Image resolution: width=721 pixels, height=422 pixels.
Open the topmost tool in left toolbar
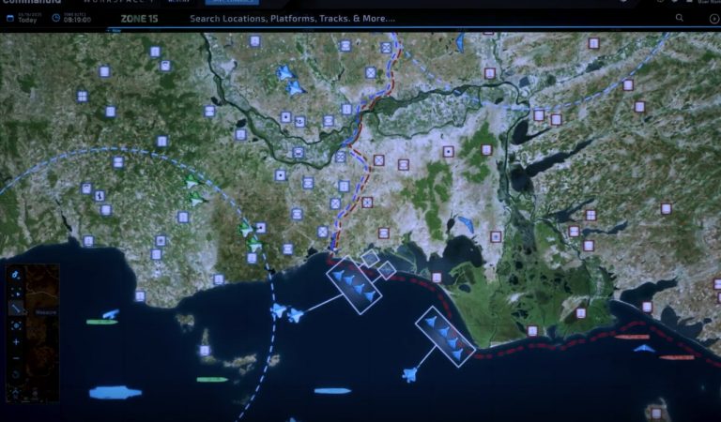17,274
